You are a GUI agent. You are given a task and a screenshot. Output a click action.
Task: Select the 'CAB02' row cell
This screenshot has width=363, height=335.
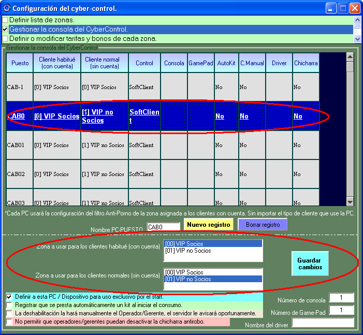20,174
